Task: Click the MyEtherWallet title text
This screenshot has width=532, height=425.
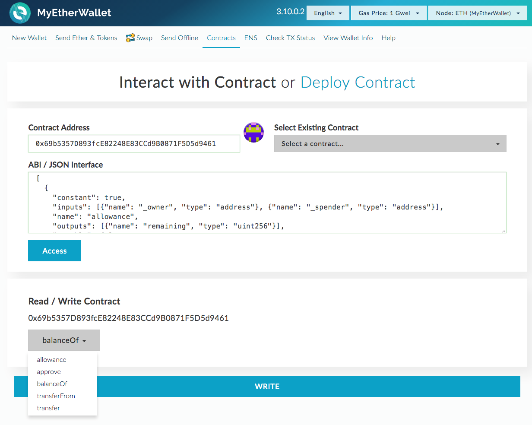Action: click(74, 13)
